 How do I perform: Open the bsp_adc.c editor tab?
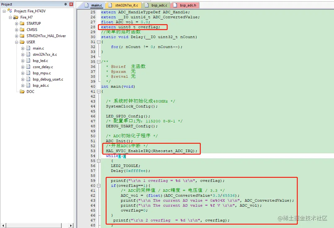(156, 5)
